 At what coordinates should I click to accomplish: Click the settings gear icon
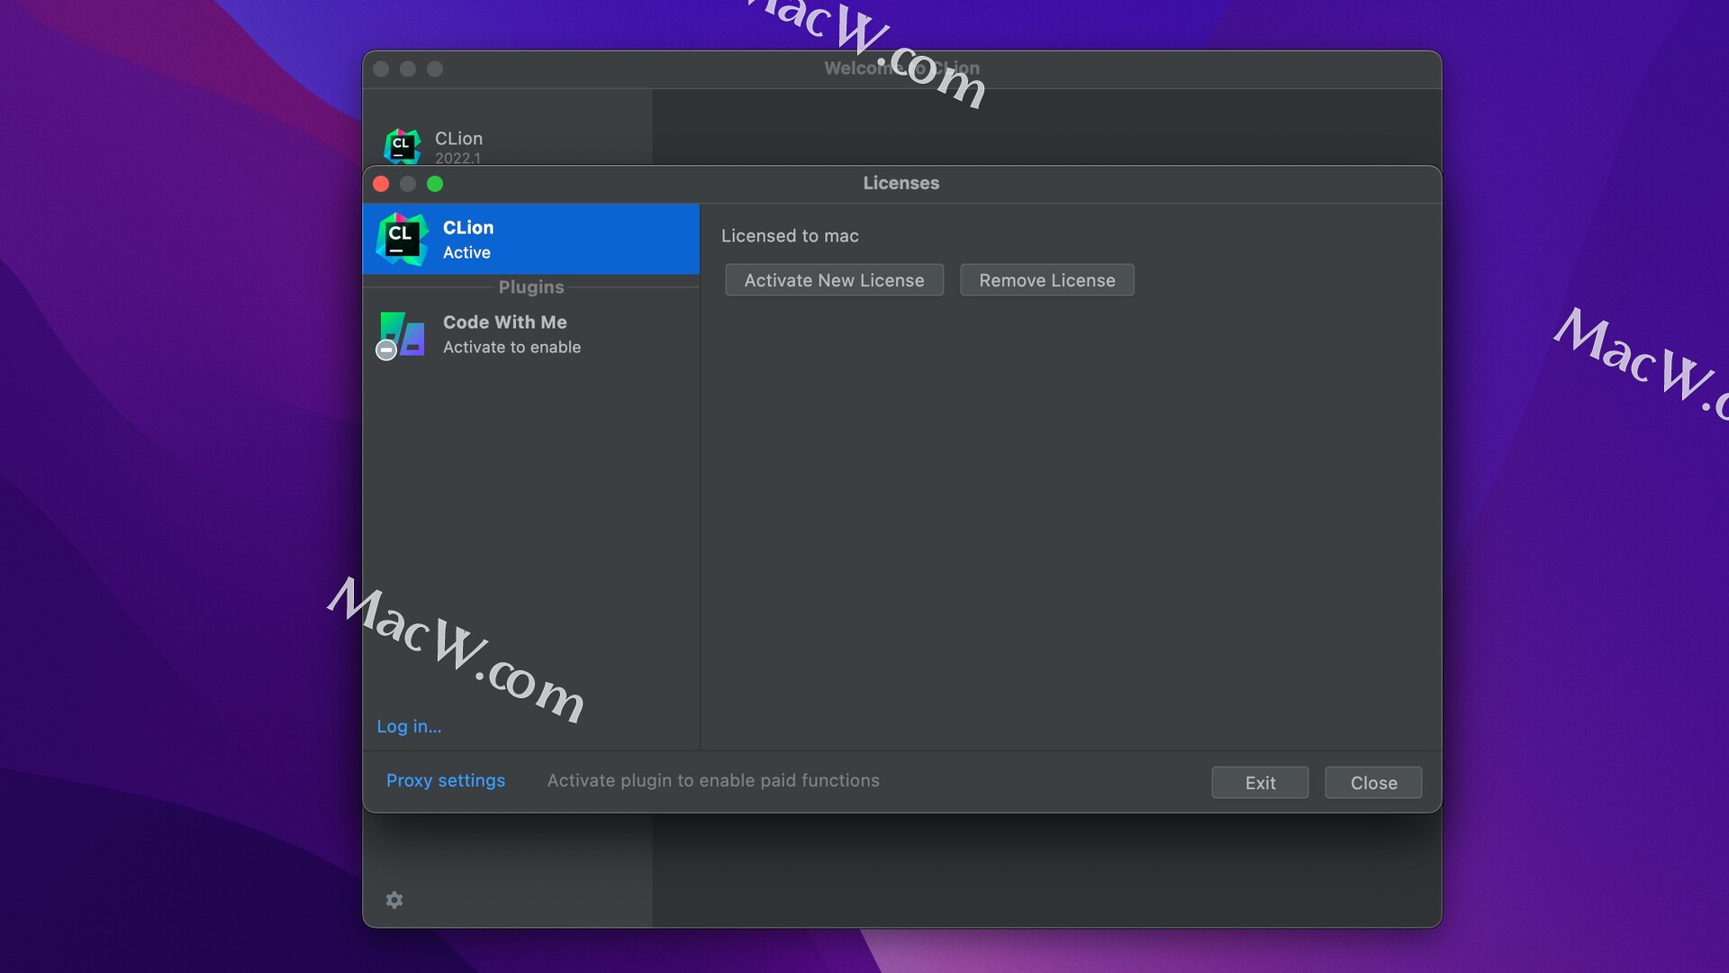click(396, 898)
